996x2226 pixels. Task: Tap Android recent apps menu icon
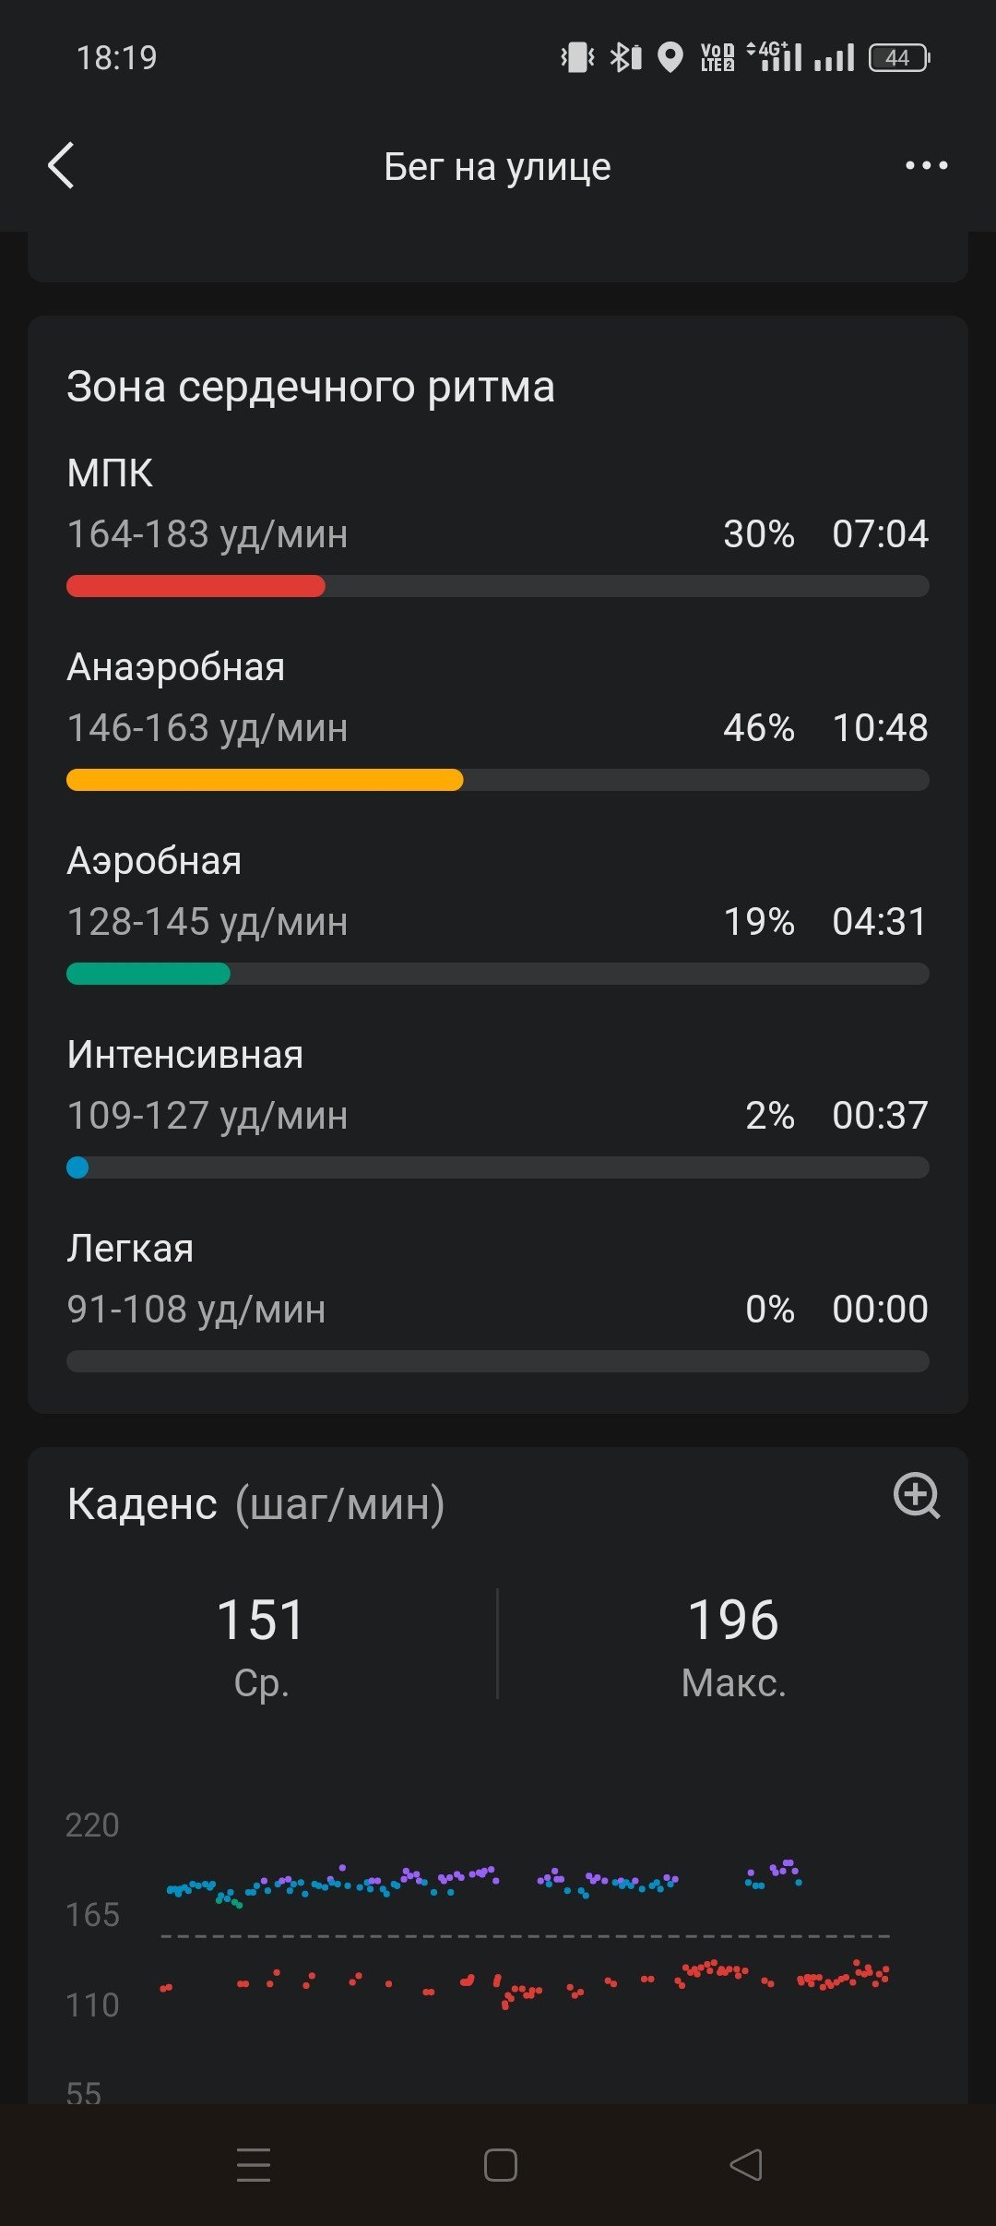(254, 2165)
